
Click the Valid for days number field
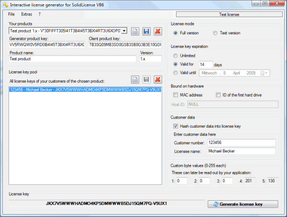click(206, 65)
